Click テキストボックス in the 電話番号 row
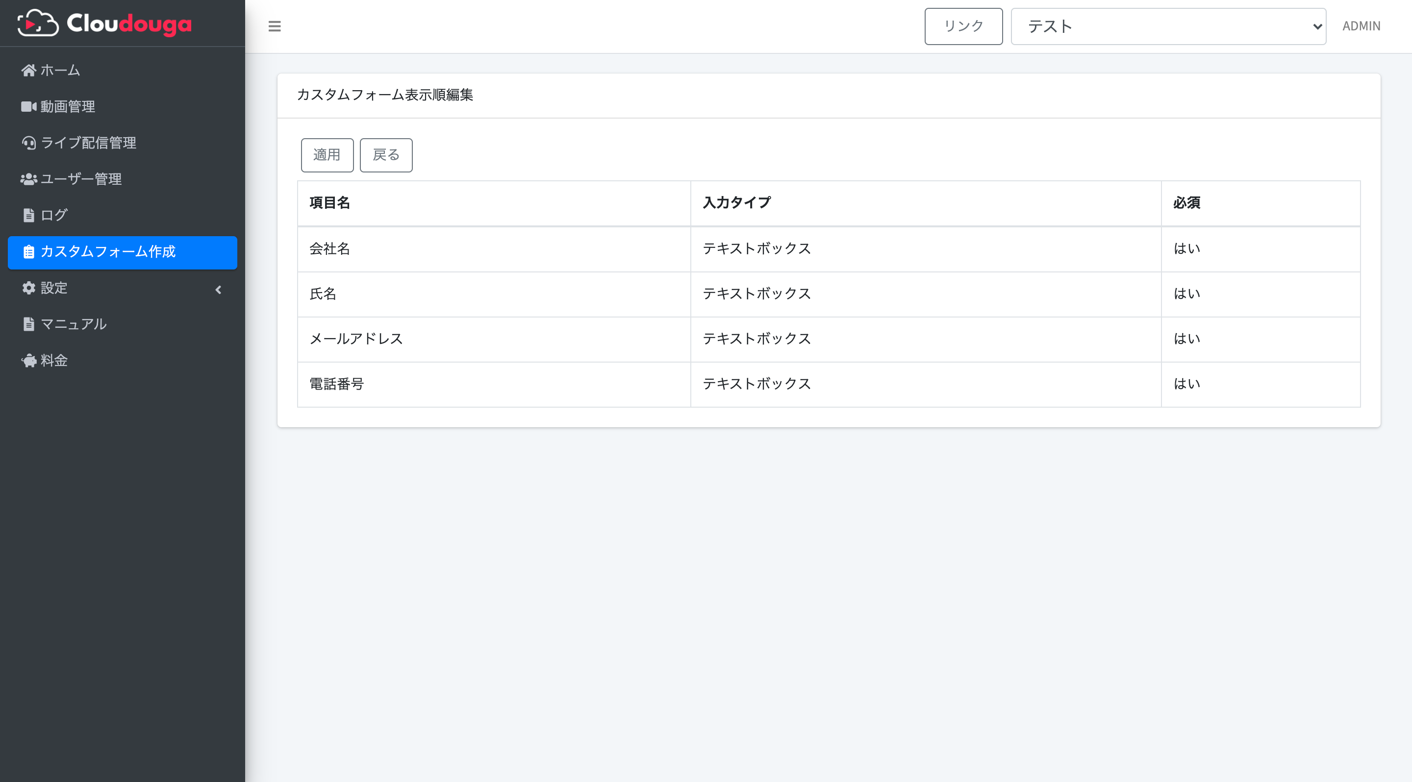 coord(756,384)
